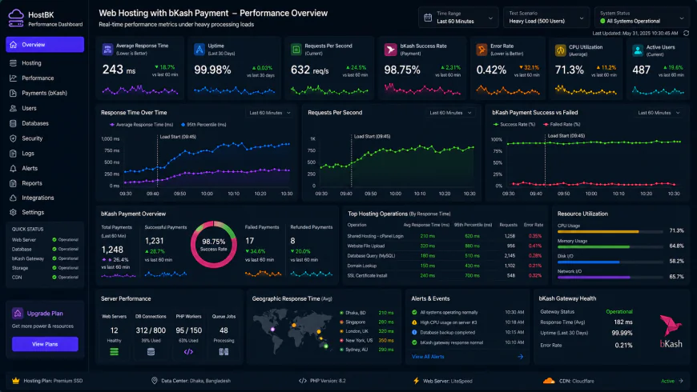Click the refresh icon beside Last Updated
This screenshot has height=392, width=697.
click(686, 34)
